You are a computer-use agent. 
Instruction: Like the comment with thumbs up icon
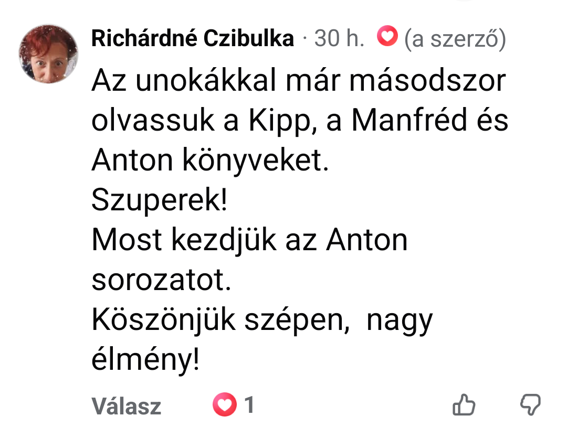[464, 404]
